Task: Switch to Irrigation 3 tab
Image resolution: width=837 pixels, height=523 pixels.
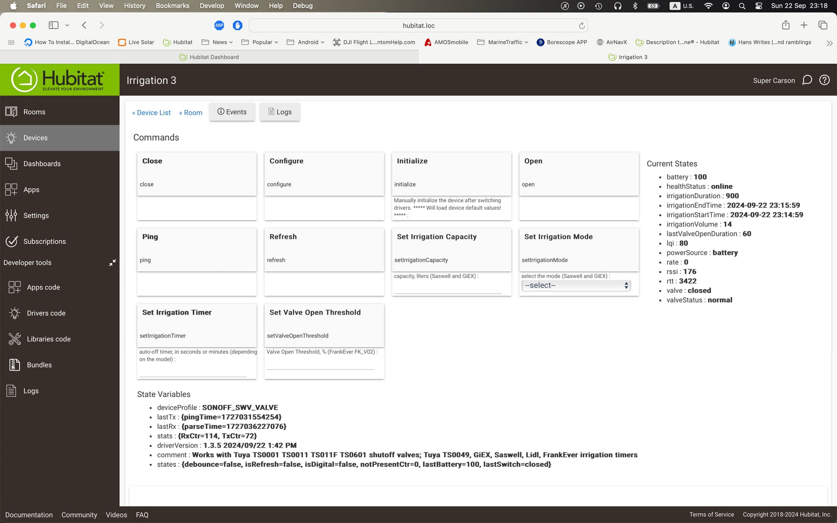Action: (628, 57)
